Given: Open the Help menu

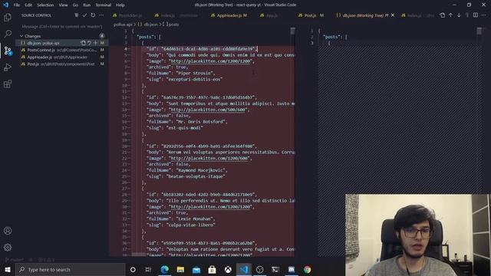Looking at the screenshot, I should (120, 5).
